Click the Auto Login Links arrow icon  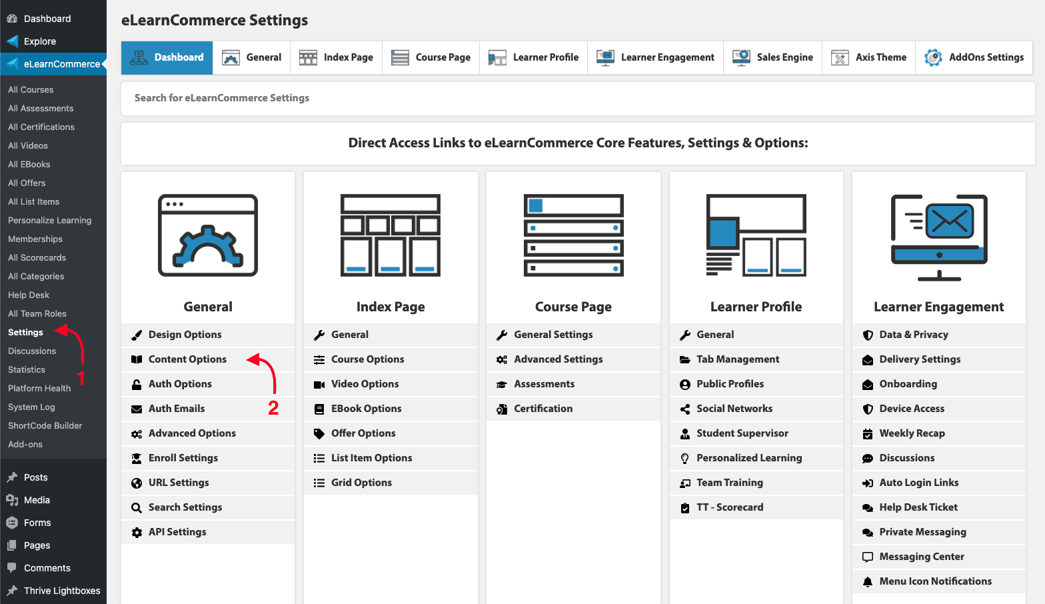click(868, 483)
